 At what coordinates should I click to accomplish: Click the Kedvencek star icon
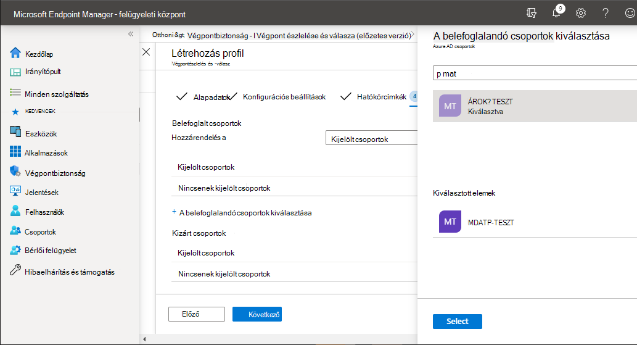(x=15, y=112)
